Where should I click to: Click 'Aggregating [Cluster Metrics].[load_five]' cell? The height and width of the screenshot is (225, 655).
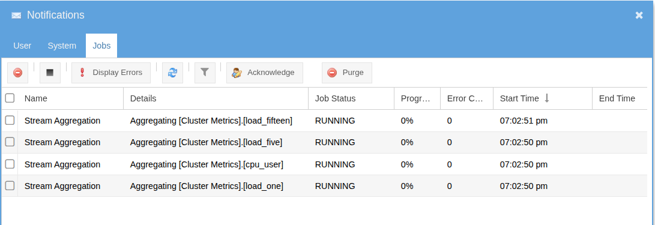click(x=206, y=142)
